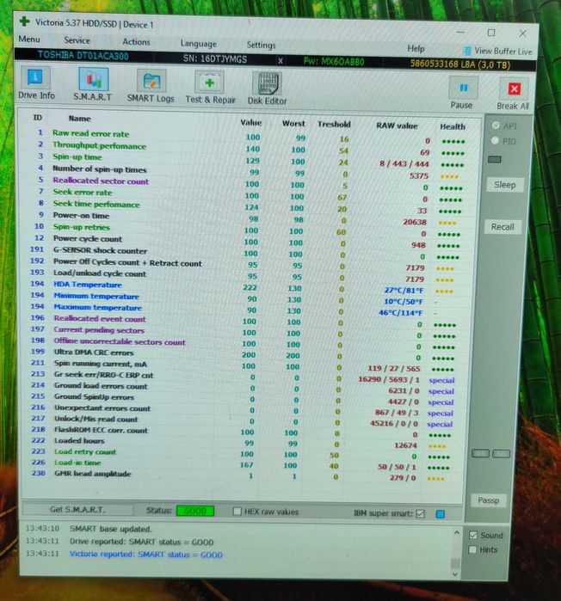
Task: Click the Get S.M.A.R.T. button
Action: click(x=77, y=509)
